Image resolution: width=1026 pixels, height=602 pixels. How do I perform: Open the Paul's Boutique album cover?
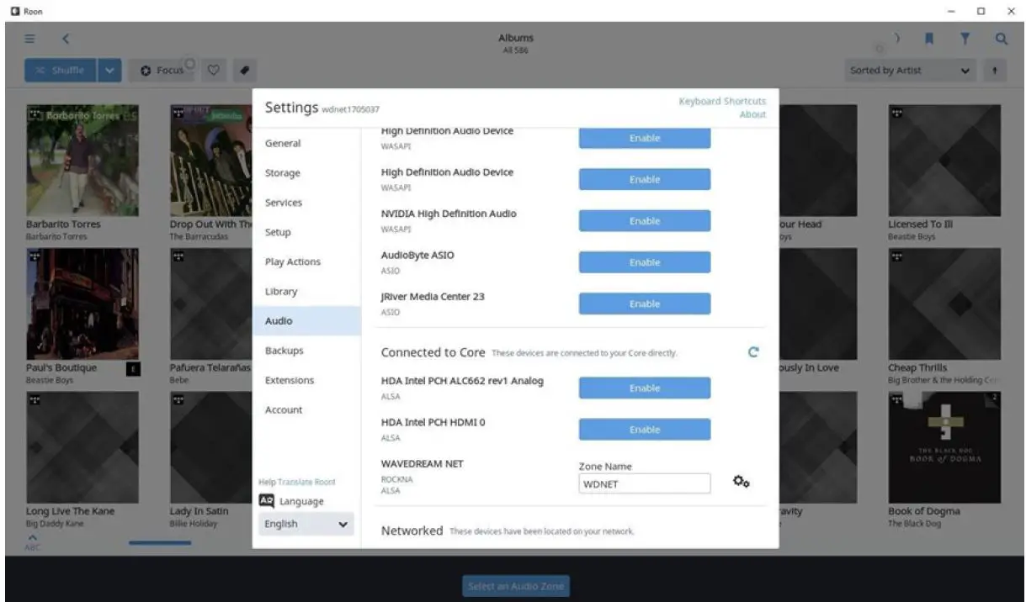tap(82, 304)
